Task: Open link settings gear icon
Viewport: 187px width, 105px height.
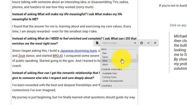Action: point(141,43)
